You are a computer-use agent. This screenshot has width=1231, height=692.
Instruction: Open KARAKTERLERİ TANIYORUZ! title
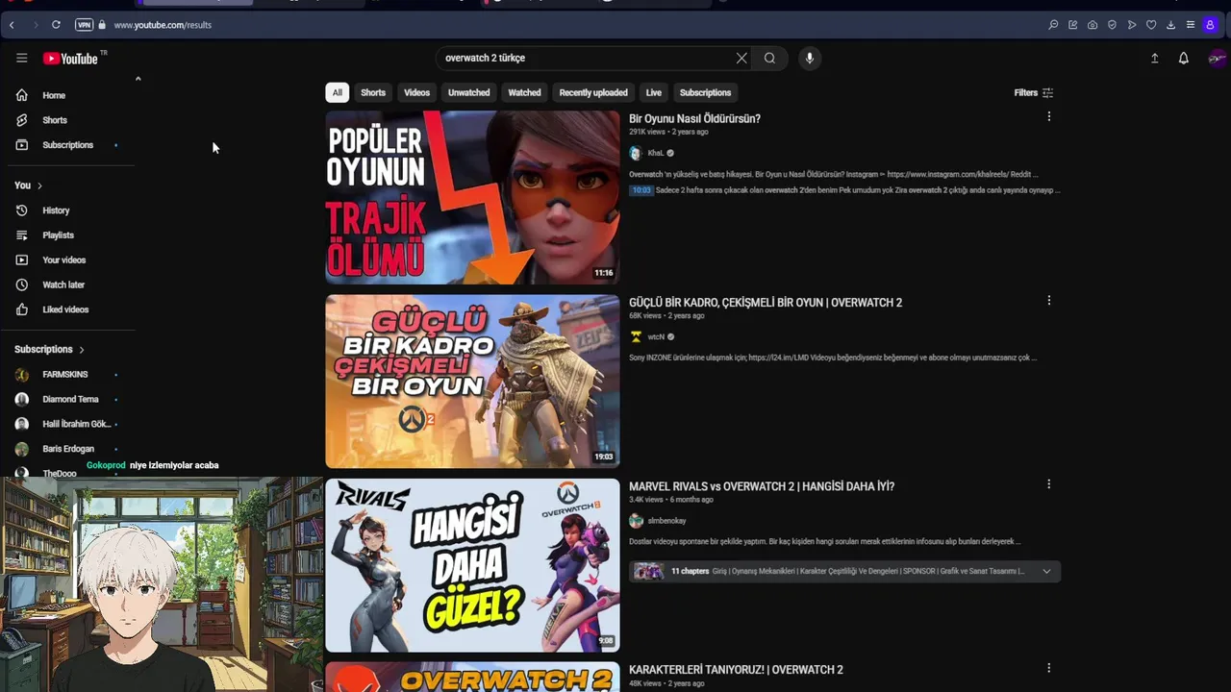(x=736, y=670)
